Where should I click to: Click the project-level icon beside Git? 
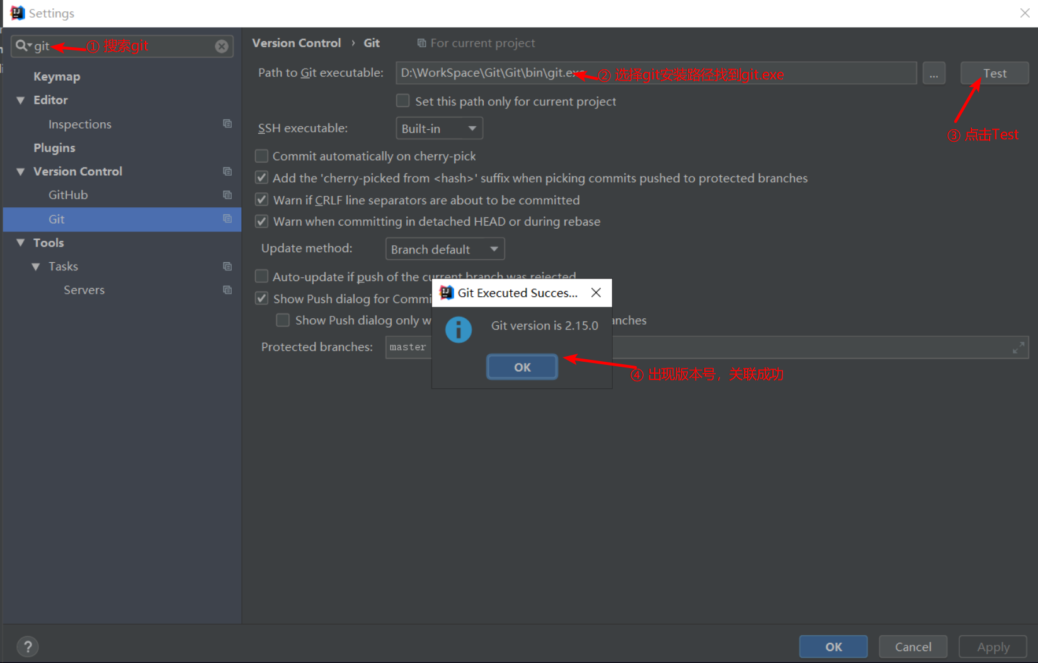[x=227, y=219]
